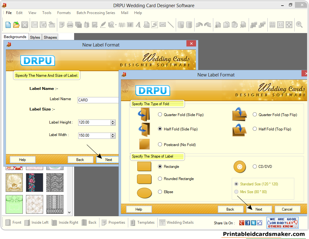This screenshot has height=239, width=309.
Task: Click the Copy pages icon
Action: coord(226,25)
